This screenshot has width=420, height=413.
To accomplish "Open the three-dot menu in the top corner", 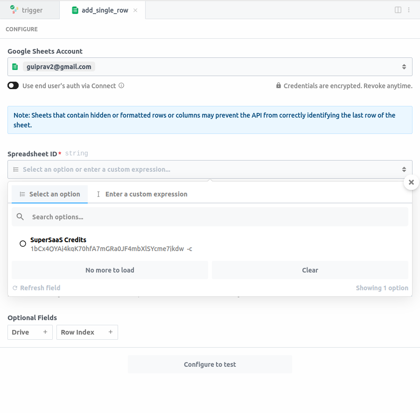I will click(409, 9).
